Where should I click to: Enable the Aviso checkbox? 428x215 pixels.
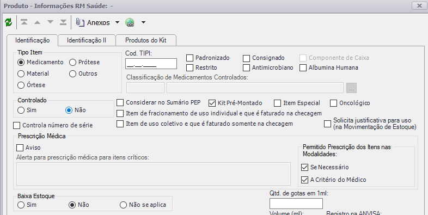(20, 148)
